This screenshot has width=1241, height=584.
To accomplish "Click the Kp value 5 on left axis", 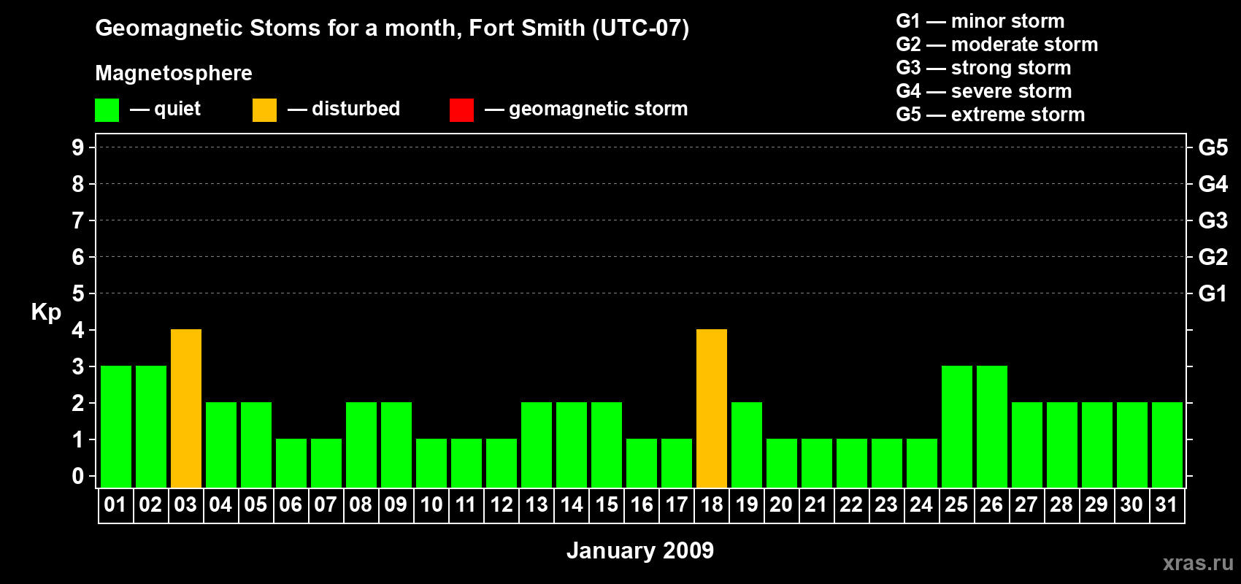I will (x=78, y=293).
